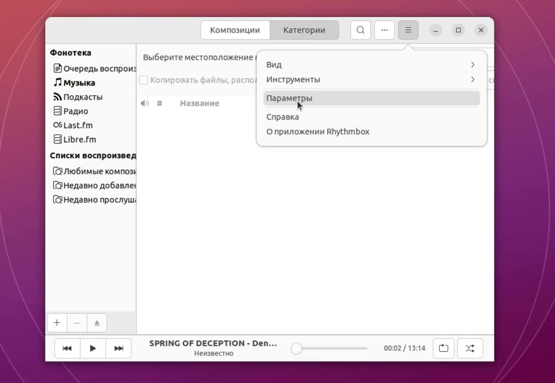The image size is (555, 383).
Task: Skip to previous track
Action: 67,348
